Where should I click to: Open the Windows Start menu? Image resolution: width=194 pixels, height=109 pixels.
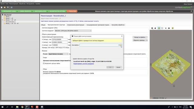point(2,107)
